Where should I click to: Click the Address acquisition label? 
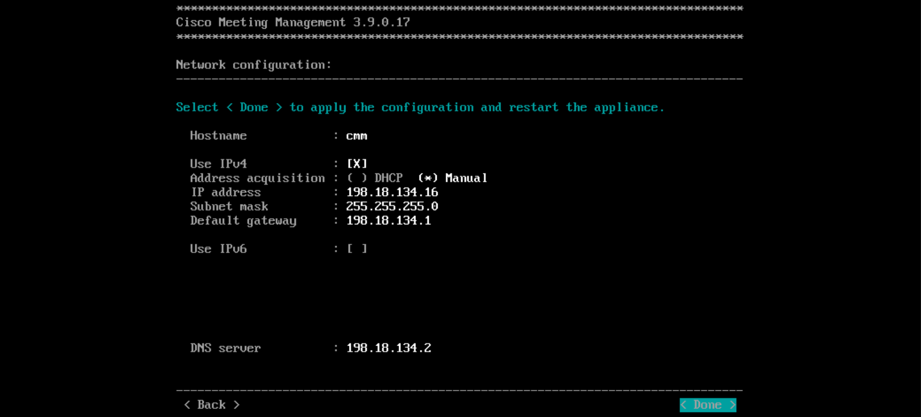pyautogui.click(x=257, y=178)
